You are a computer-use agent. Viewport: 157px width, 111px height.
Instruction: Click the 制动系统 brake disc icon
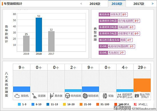pyautogui.click(x=85, y=96)
